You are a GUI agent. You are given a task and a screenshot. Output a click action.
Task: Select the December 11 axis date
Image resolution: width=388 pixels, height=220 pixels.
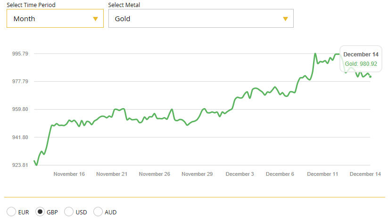tap(322, 174)
